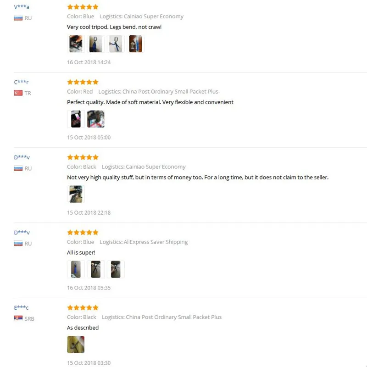Click star rating on C***r's review
367x367 pixels.
tap(83, 82)
